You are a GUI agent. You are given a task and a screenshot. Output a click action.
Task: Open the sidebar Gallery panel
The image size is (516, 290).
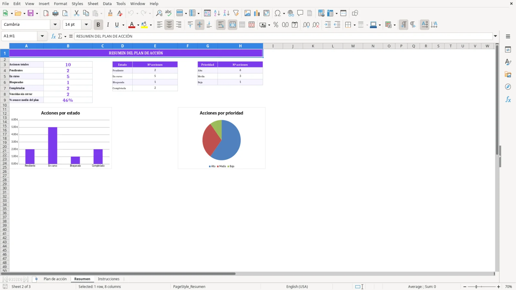(508, 74)
